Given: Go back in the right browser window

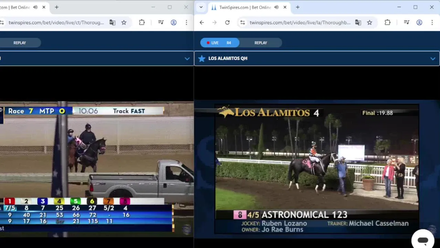Looking at the screenshot, I should (202, 22).
